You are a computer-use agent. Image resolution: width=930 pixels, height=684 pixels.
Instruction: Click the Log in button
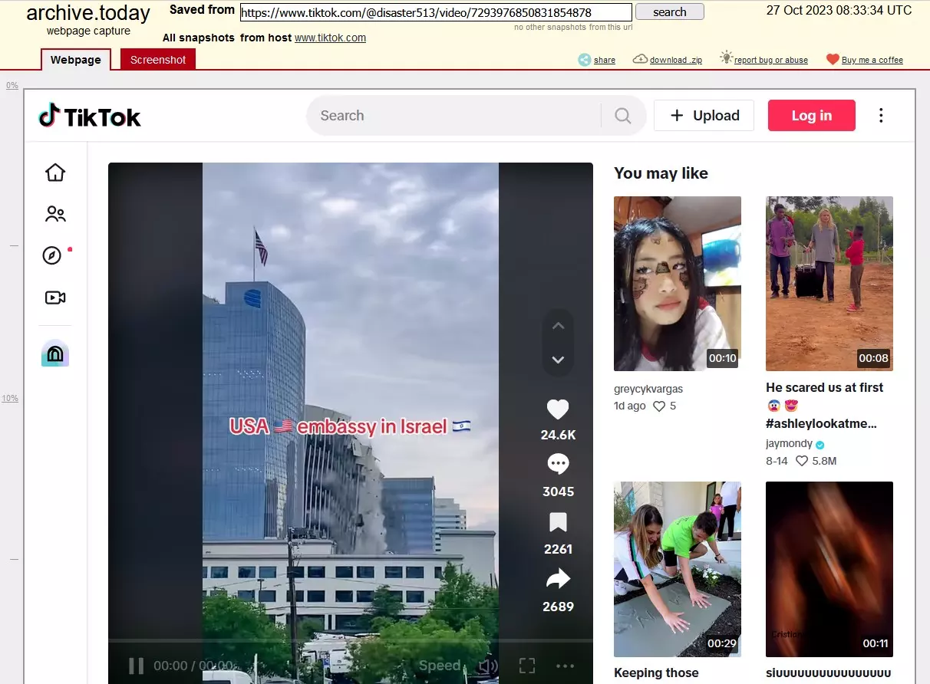click(x=811, y=116)
